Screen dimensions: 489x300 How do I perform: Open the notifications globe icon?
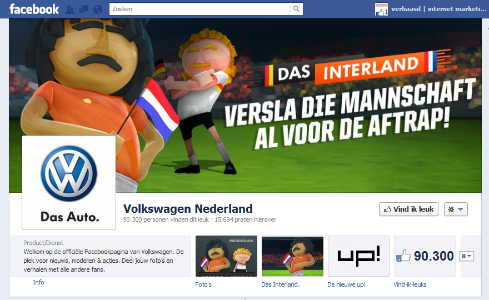pyautogui.click(x=98, y=9)
